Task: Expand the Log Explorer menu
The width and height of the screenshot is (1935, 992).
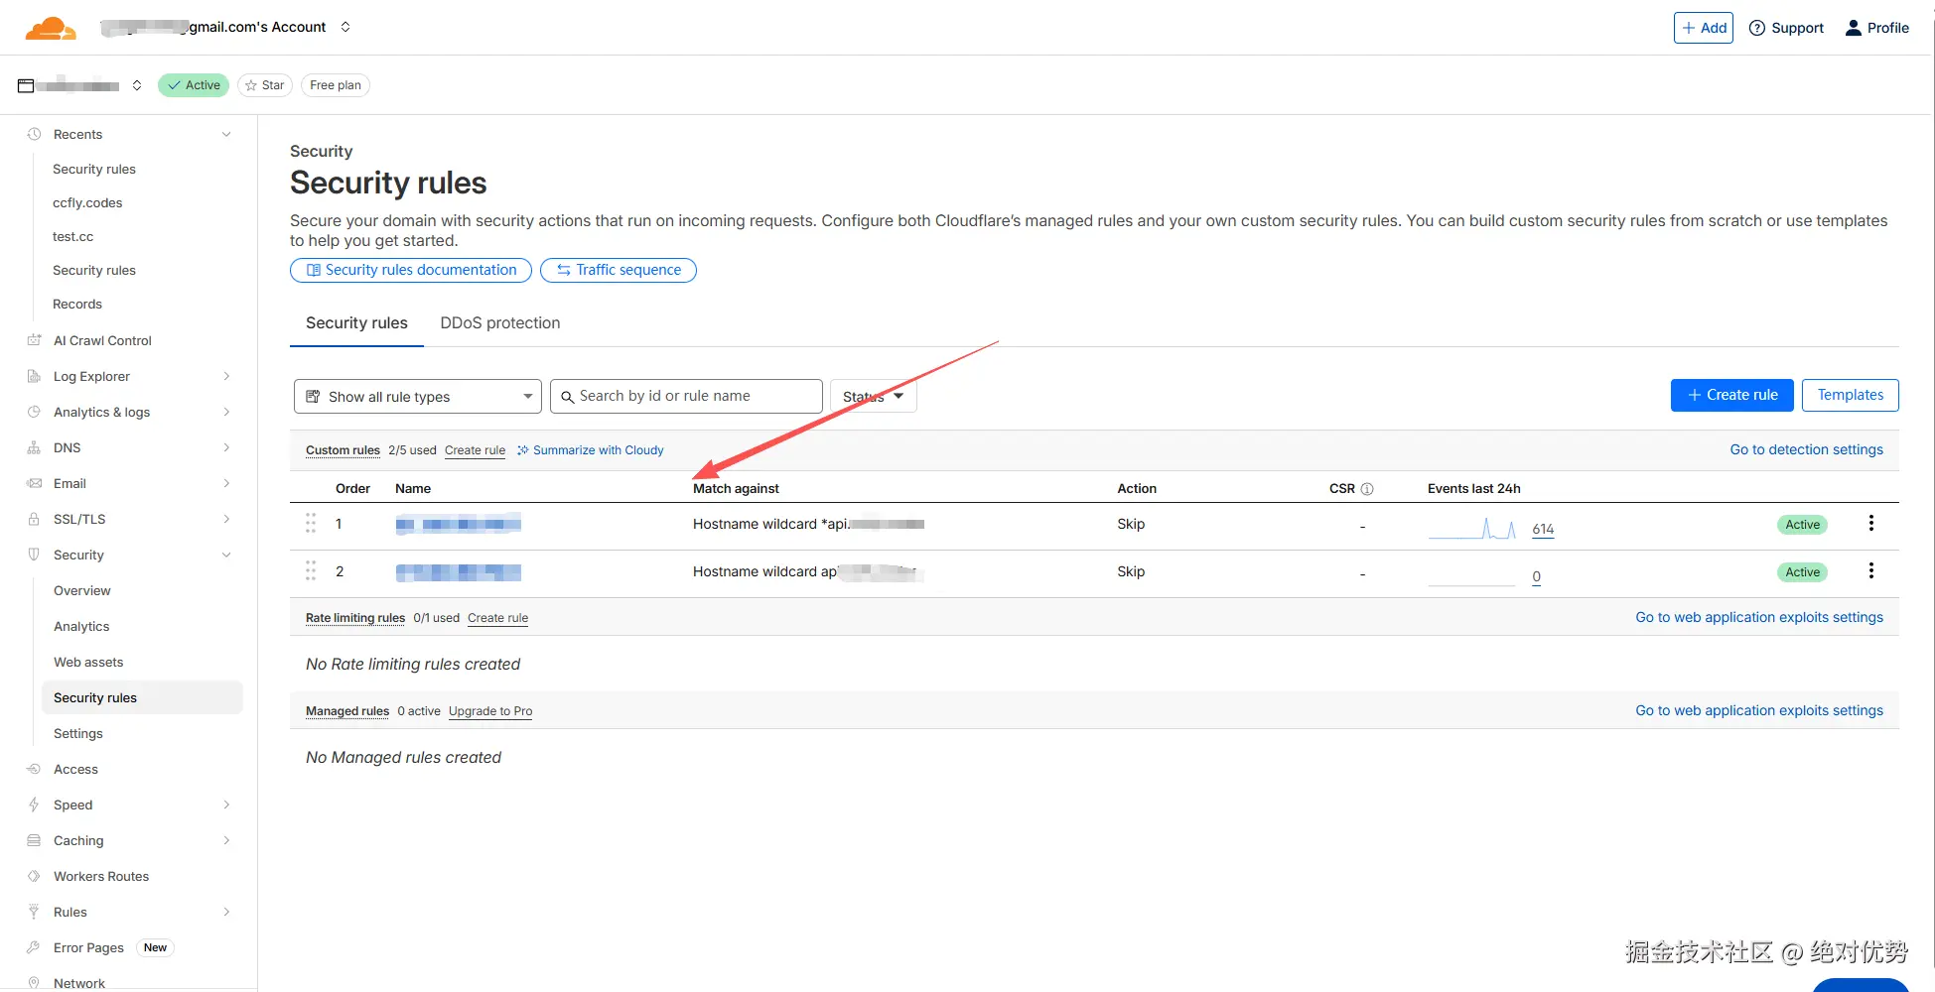Action: (x=226, y=376)
